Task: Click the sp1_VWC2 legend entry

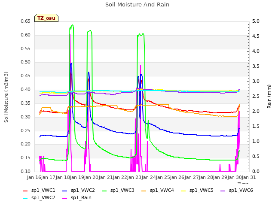Action: click(78, 191)
